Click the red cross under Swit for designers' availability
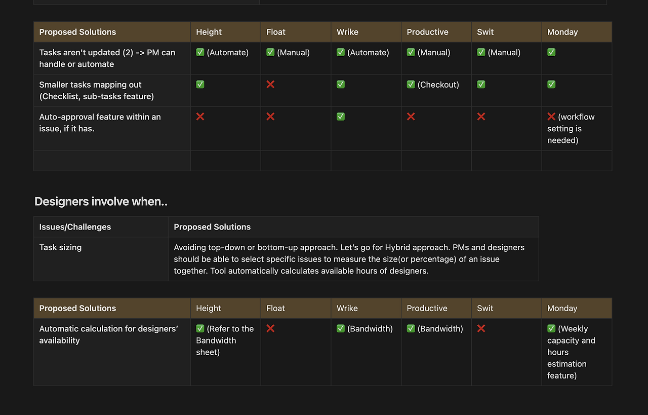648x415 pixels. [481, 328]
